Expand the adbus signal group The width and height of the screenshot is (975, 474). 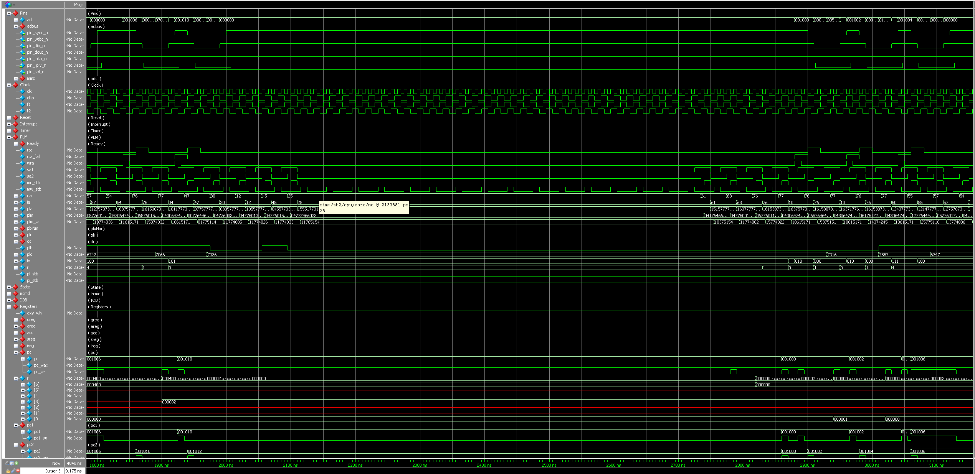point(16,26)
